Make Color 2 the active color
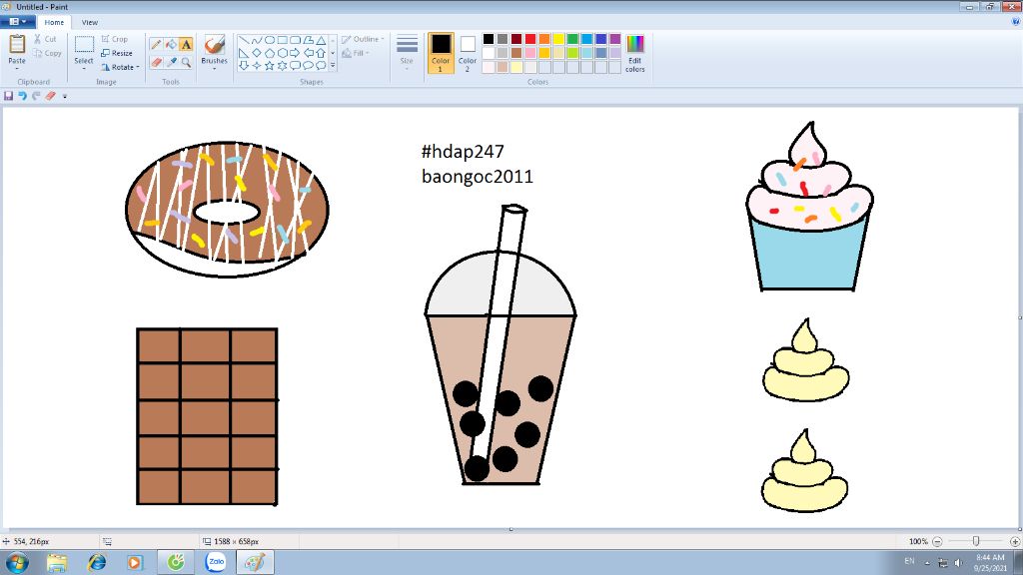Viewport: 1023px width, 575px height. [468, 52]
